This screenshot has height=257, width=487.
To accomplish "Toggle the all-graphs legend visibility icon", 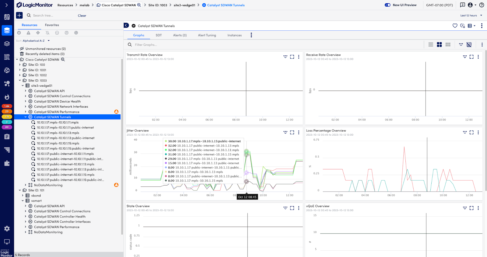I will pyautogui.click(x=461, y=45).
